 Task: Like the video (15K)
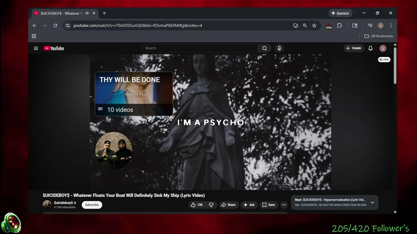coord(197,205)
